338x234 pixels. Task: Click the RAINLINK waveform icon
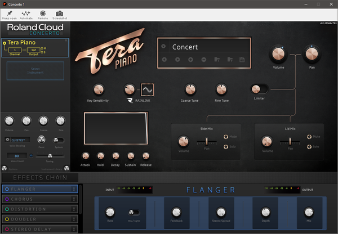[147, 89]
